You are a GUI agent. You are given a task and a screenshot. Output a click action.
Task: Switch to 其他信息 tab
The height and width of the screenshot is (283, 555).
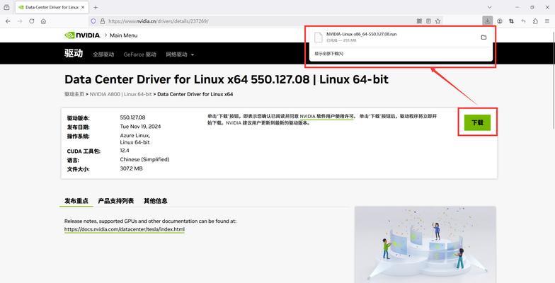click(156, 201)
